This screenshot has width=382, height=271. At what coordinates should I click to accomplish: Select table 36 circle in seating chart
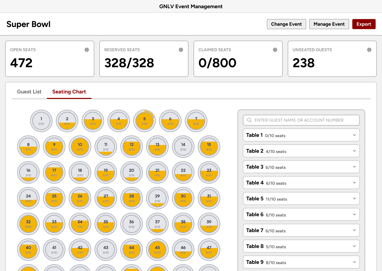132,224
